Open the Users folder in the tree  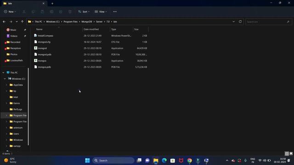(x=16, y=134)
